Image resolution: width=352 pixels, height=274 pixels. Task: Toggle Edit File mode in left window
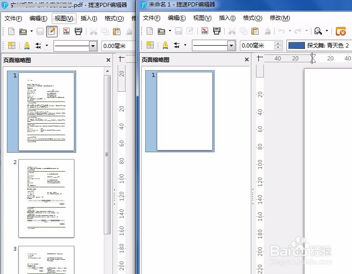pyautogui.click(x=52, y=31)
